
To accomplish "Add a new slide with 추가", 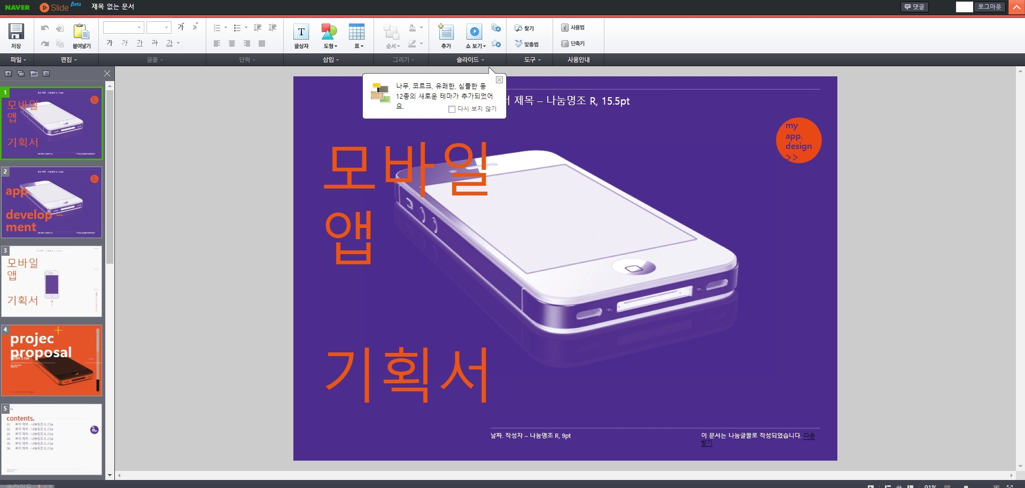I will pos(446,35).
